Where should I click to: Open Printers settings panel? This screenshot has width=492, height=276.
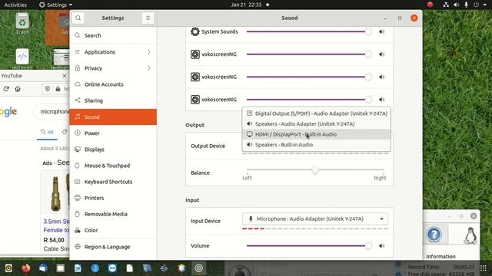point(113,198)
